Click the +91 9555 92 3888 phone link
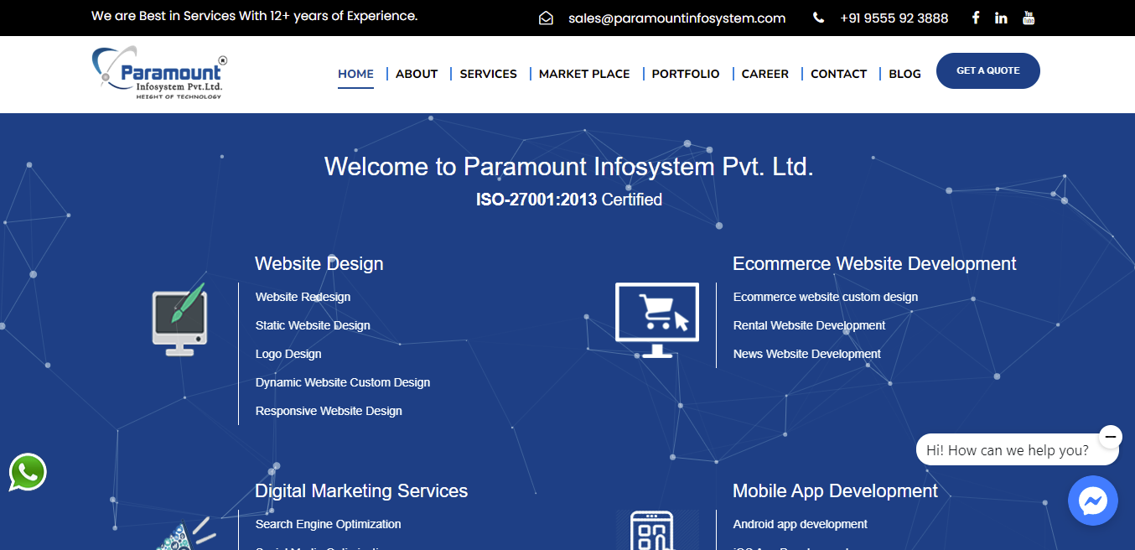1135x550 pixels. pos(894,18)
